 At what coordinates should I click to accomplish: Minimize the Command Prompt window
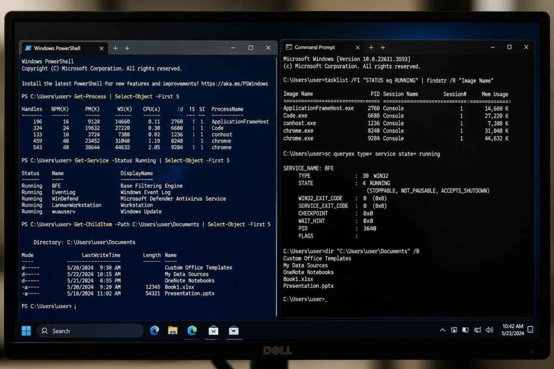click(493, 47)
